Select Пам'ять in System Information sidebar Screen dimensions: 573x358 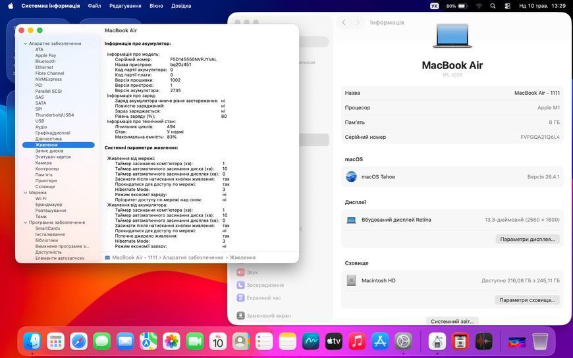(44, 174)
